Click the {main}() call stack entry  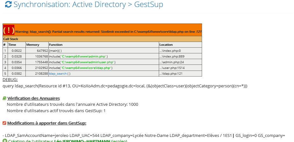[x=55, y=51]
